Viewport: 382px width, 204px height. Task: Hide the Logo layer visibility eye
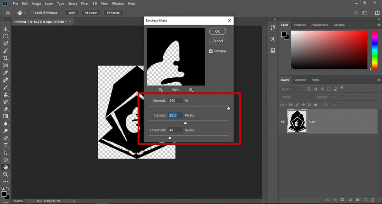click(283, 122)
